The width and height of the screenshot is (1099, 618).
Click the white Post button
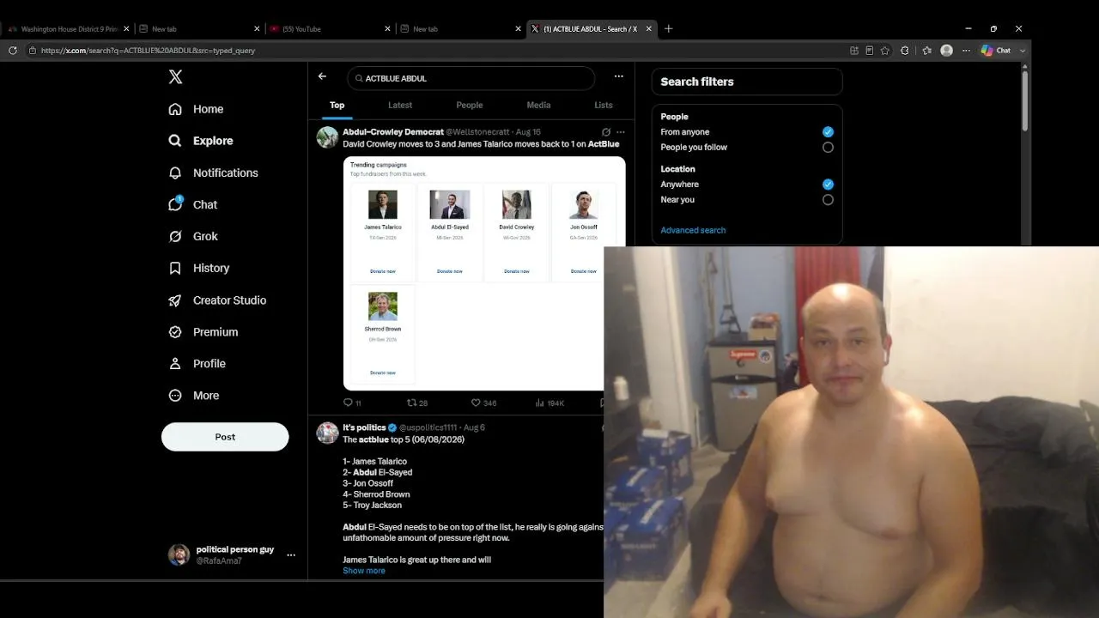pyautogui.click(x=225, y=437)
